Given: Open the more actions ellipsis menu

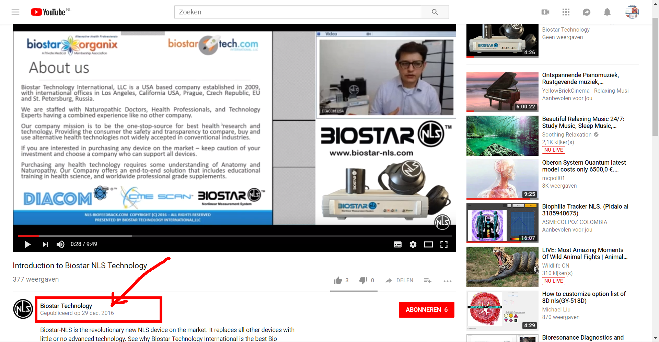Looking at the screenshot, I should [447, 281].
